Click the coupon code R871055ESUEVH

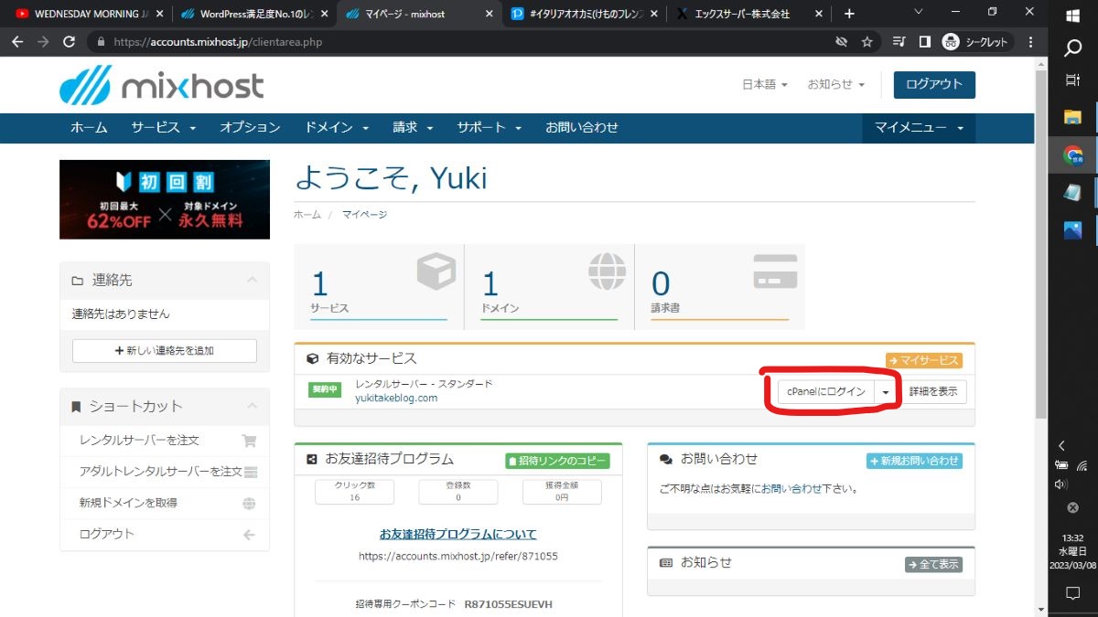click(x=509, y=604)
